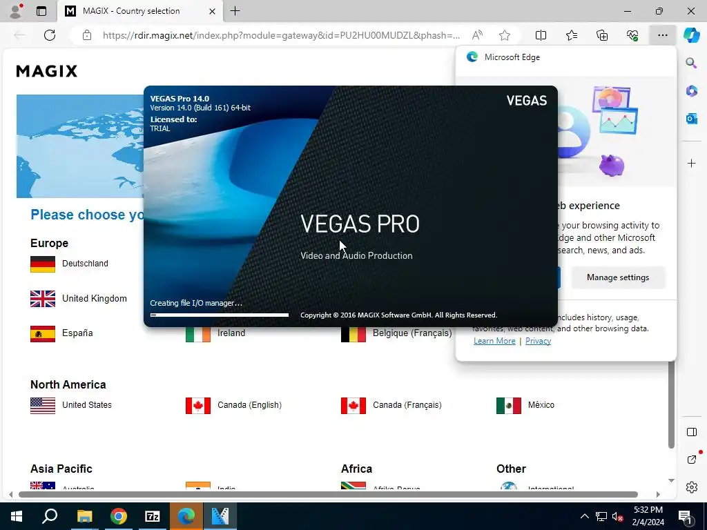Open taskbar search
Screen dimensions: 707x530
pyautogui.click(x=50, y=516)
